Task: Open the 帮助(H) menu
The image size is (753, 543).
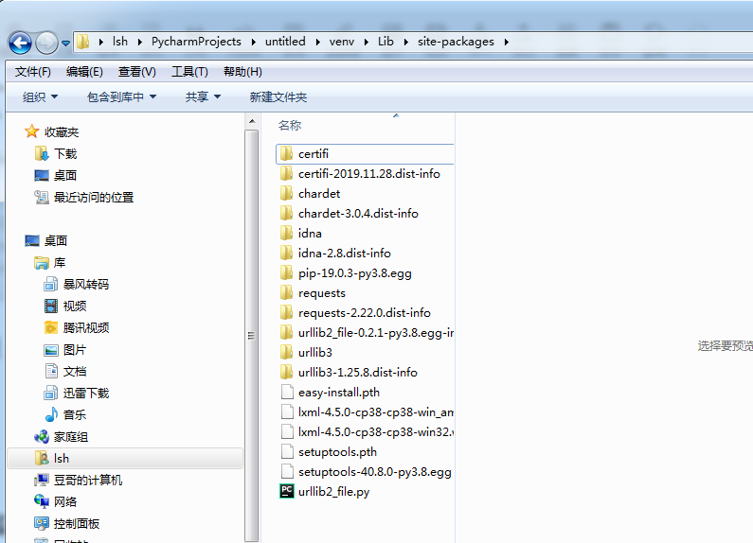Action: click(242, 72)
